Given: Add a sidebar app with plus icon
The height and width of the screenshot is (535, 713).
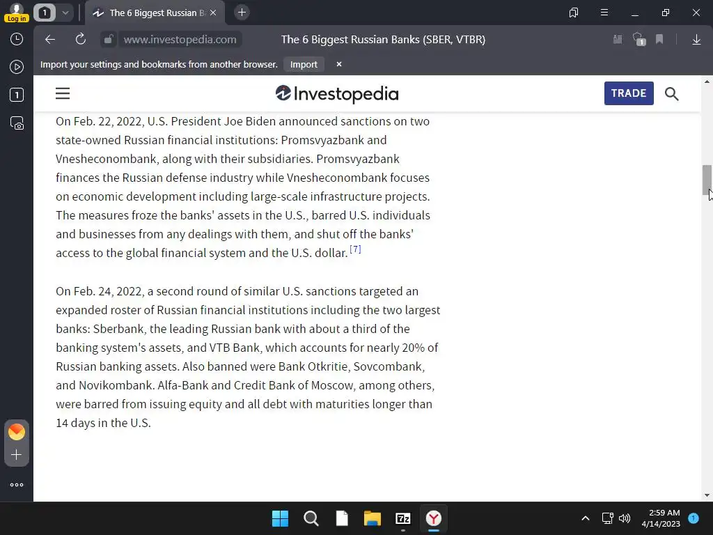Looking at the screenshot, I should click(x=17, y=455).
